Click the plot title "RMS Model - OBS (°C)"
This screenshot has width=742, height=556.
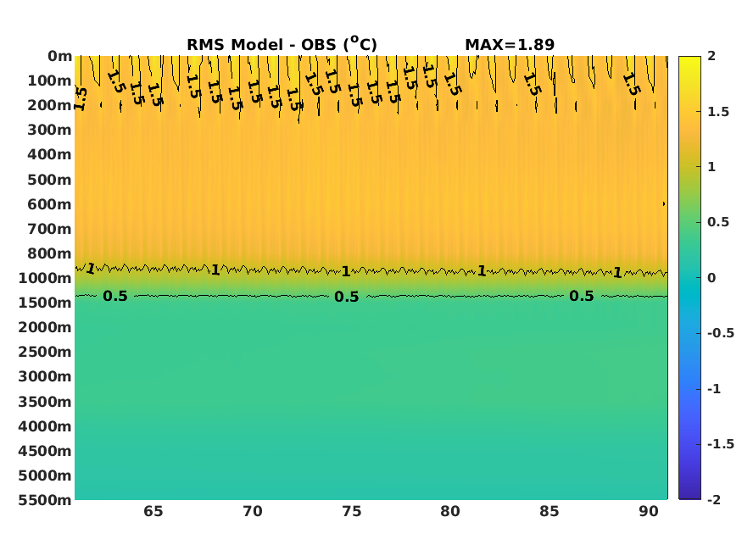pyautogui.click(x=282, y=44)
